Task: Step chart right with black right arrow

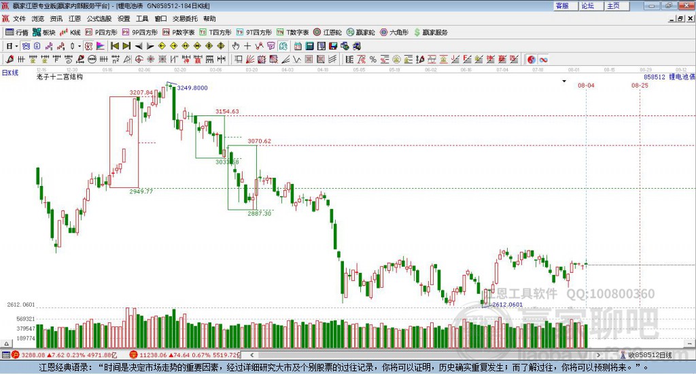Action: tap(150, 46)
